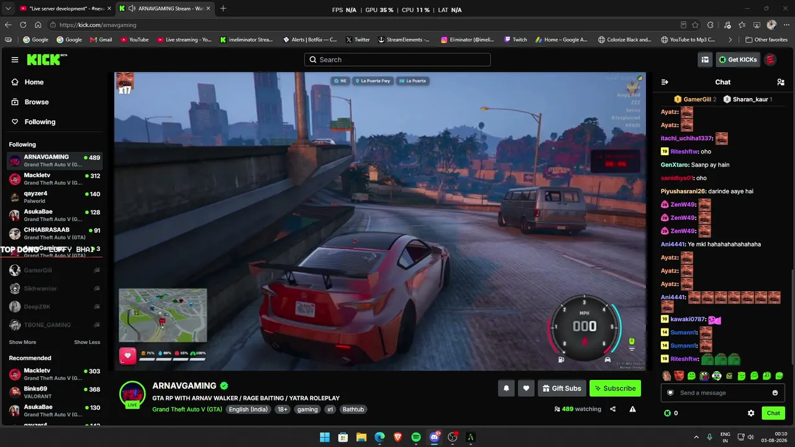Open the Twitch bookmark
795x447 pixels.
point(516,40)
